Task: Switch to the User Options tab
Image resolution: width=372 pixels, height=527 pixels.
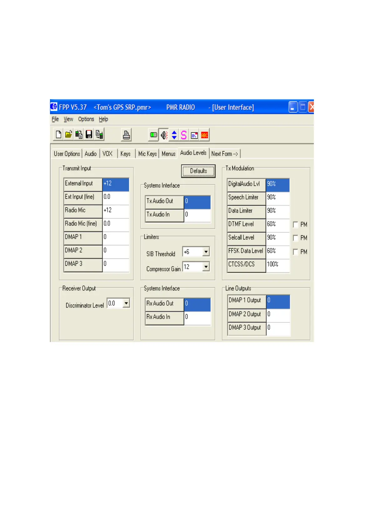Action: (67, 154)
